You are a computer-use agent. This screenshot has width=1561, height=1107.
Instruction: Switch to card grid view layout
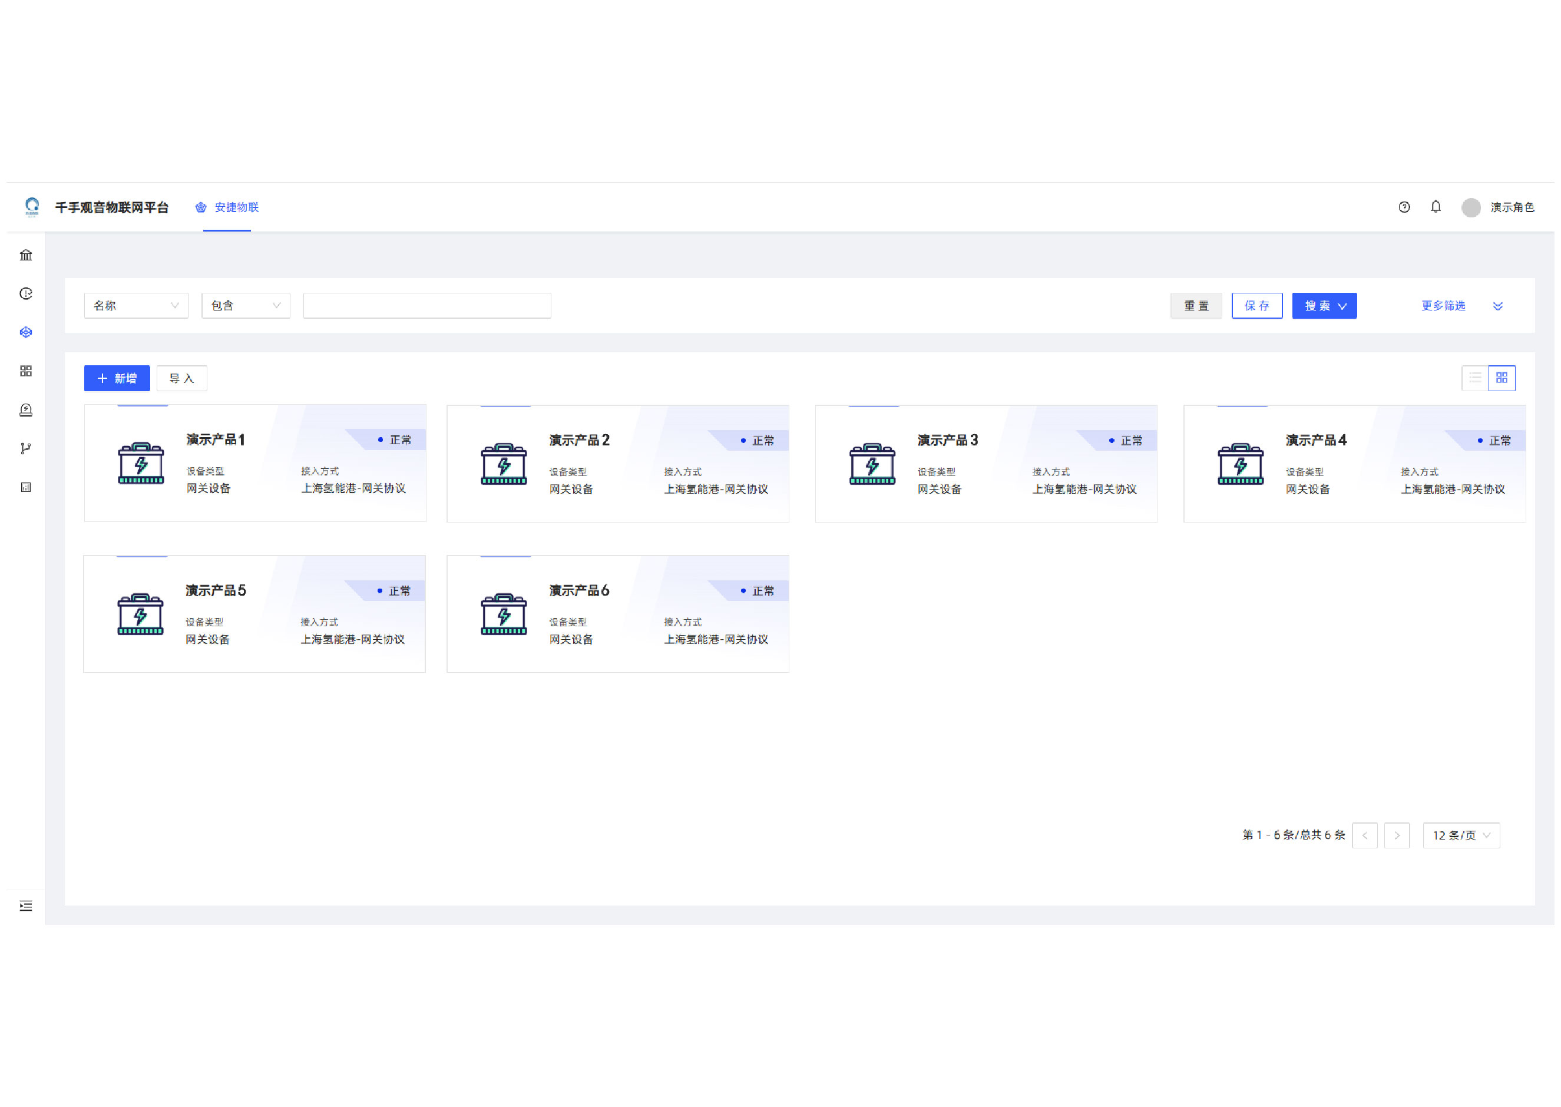1501,378
